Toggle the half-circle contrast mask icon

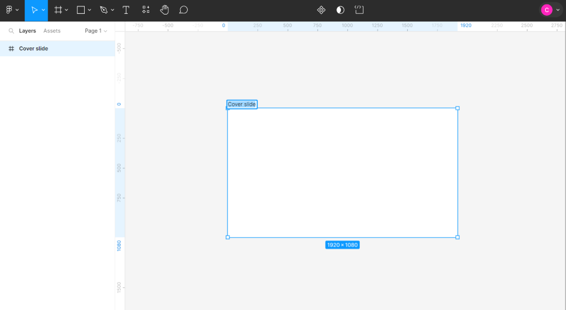click(340, 10)
